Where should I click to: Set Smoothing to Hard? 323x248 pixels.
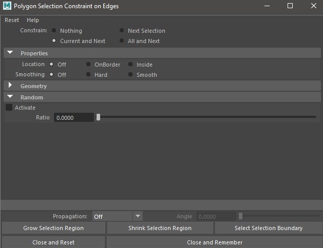[x=88, y=74]
